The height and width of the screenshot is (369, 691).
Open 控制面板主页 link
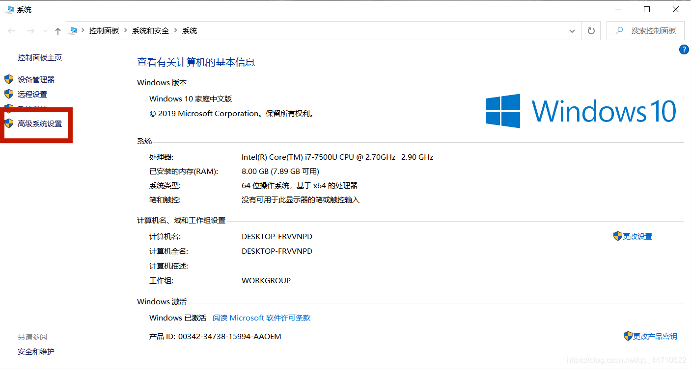point(40,57)
